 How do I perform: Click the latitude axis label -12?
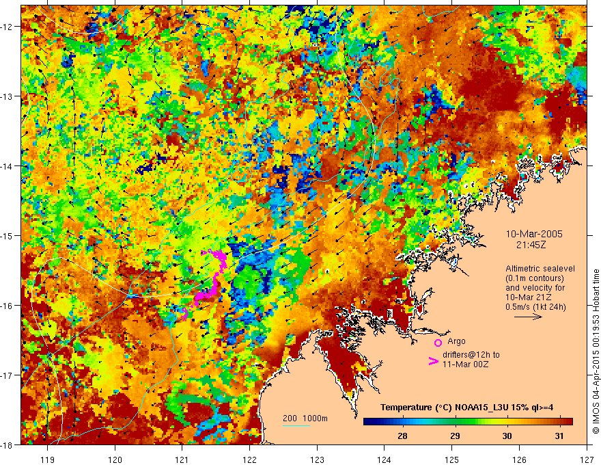(x=8, y=27)
